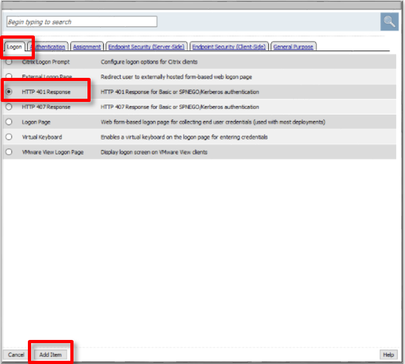Click 'HTTP 401 Response' label text

pos(46,92)
